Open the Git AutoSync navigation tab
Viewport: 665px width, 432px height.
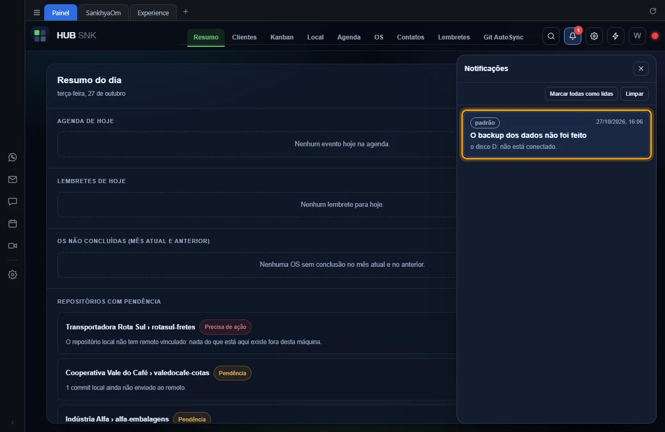503,37
